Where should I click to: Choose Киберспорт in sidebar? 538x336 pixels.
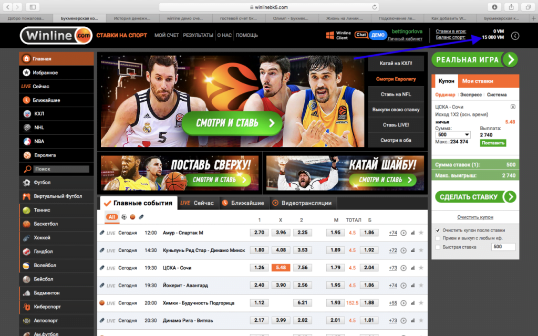pyautogui.click(x=56, y=307)
